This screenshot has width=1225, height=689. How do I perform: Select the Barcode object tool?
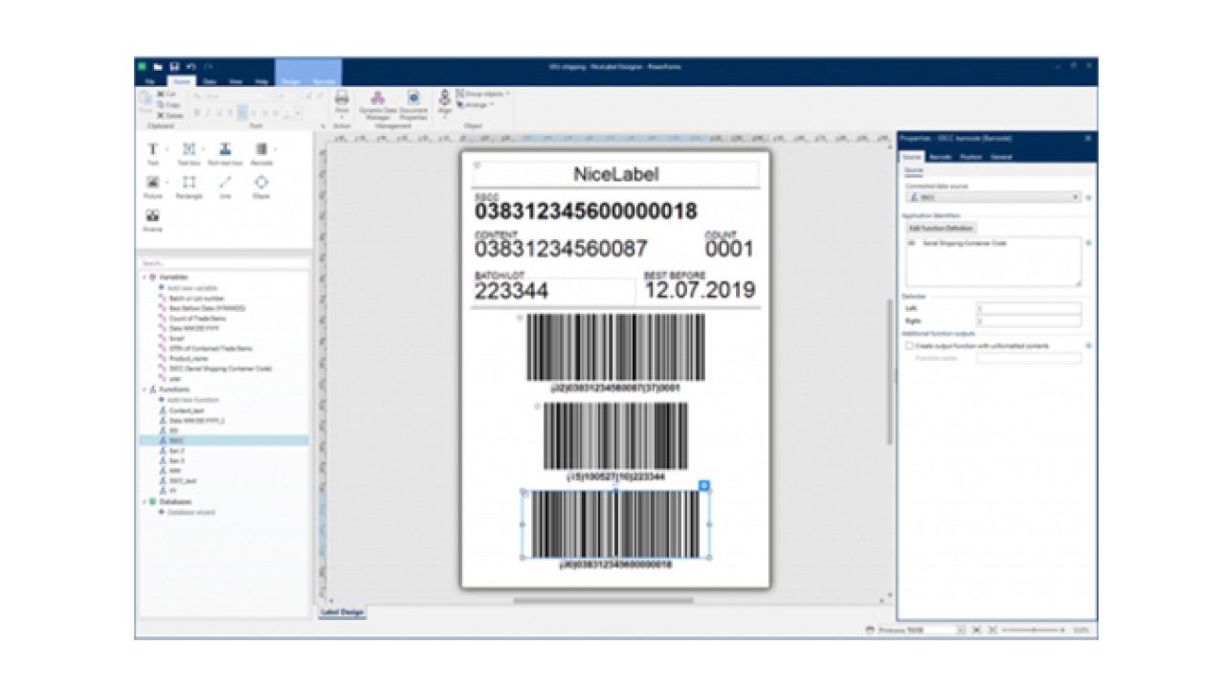pyautogui.click(x=261, y=153)
